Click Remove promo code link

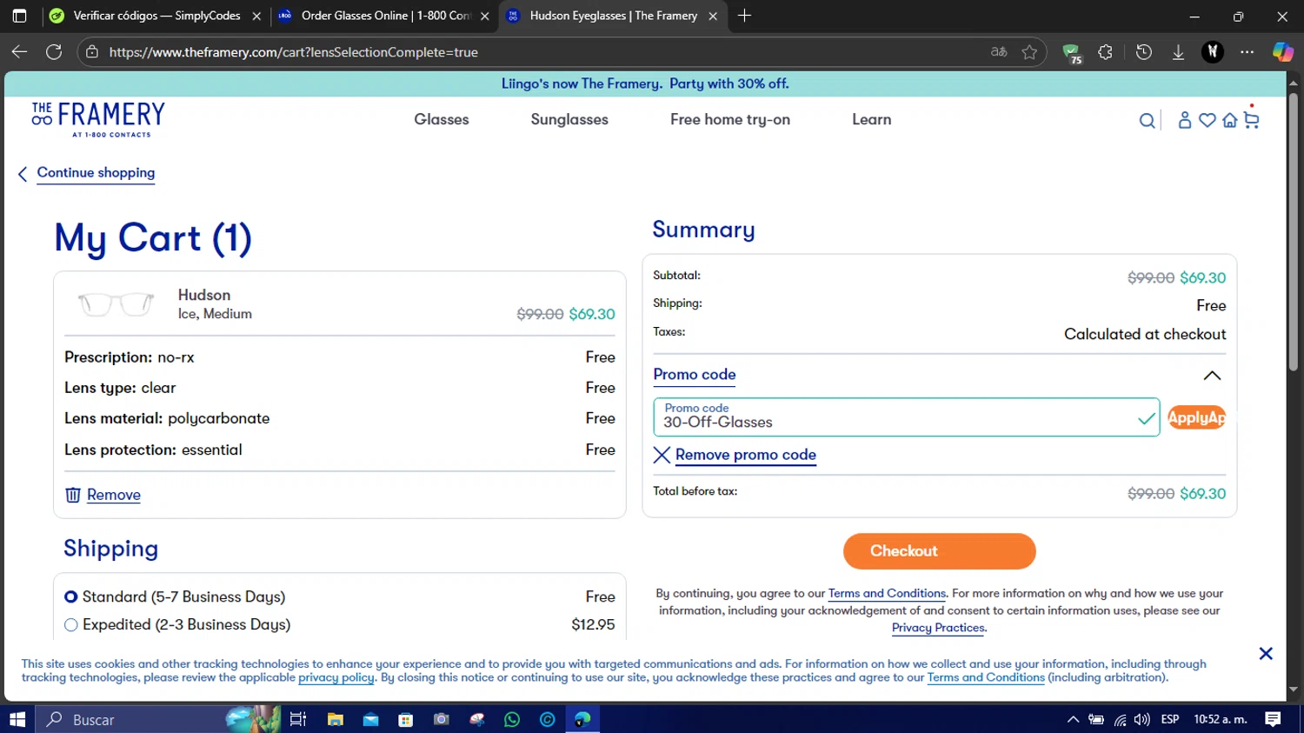pos(746,455)
